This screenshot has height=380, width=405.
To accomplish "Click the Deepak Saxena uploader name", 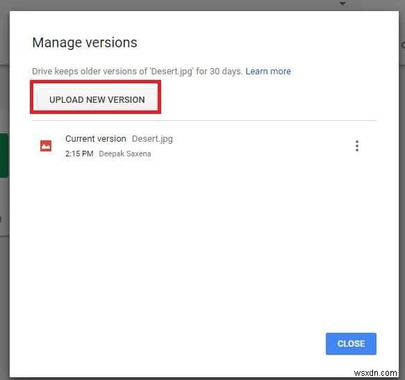I will [125, 154].
